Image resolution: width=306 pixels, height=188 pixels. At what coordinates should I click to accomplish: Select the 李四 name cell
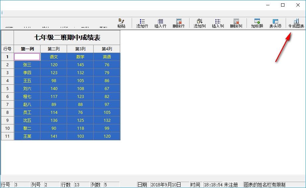[27, 73]
